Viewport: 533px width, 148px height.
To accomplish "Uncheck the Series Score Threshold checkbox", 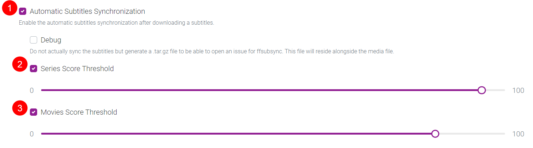I will coord(34,69).
